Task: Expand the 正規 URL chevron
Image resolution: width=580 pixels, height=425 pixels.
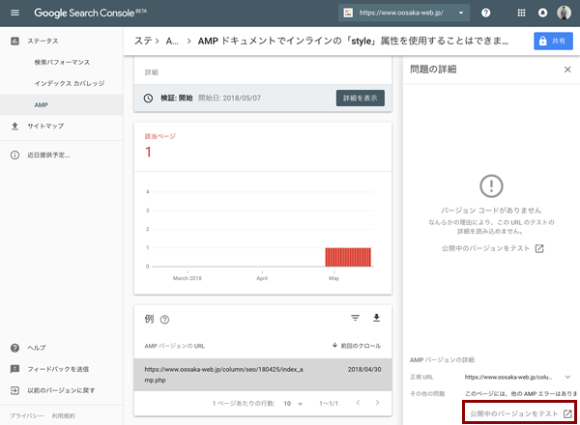Action: click(567, 377)
